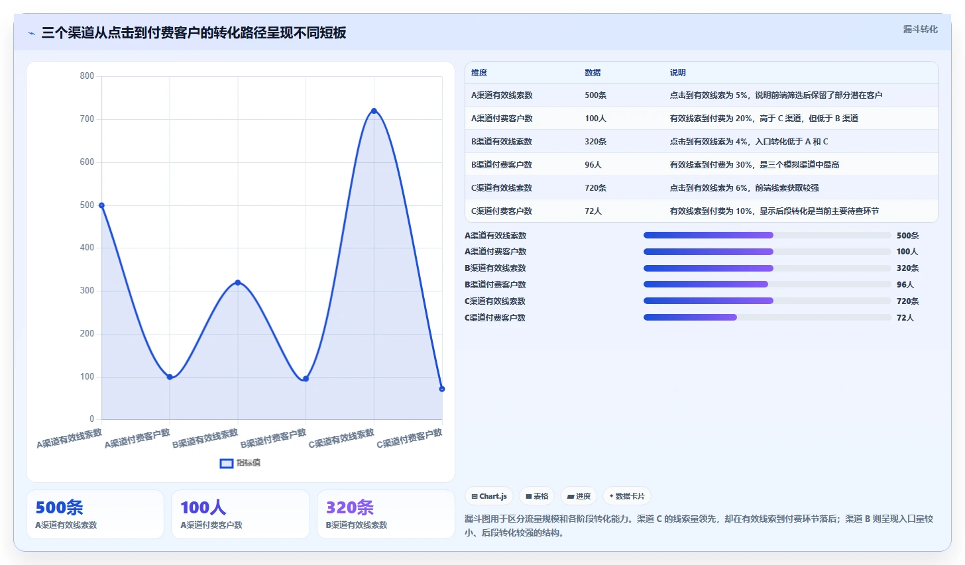Click the 数据卡片 tag chip

coord(626,496)
